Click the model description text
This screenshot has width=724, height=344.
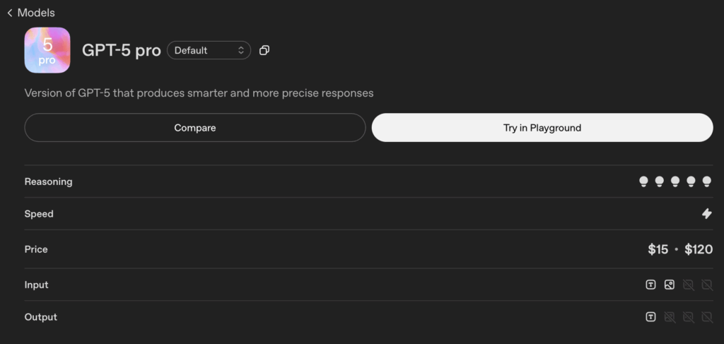[x=199, y=93]
